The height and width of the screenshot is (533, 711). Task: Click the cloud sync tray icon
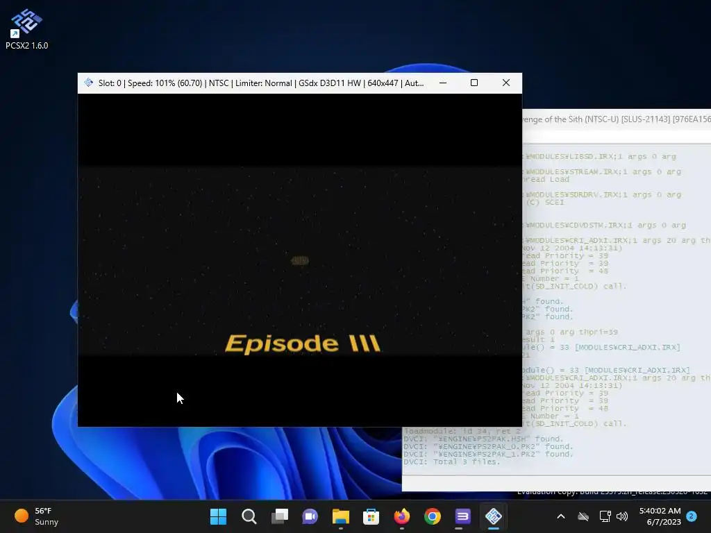coord(583,516)
